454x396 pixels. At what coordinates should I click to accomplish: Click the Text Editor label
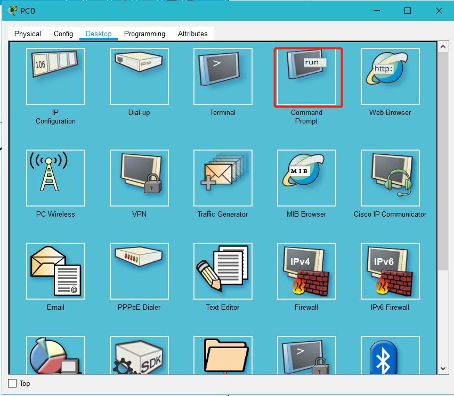pyautogui.click(x=223, y=307)
